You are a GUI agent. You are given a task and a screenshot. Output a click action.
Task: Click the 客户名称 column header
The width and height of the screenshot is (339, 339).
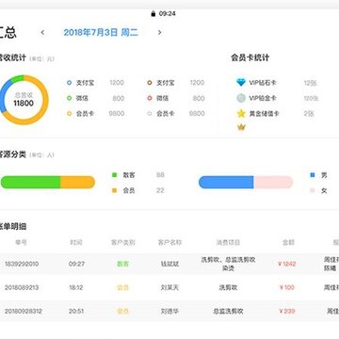click(x=169, y=242)
